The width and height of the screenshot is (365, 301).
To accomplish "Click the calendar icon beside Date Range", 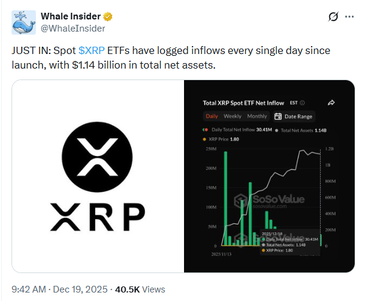I will click(x=278, y=117).
